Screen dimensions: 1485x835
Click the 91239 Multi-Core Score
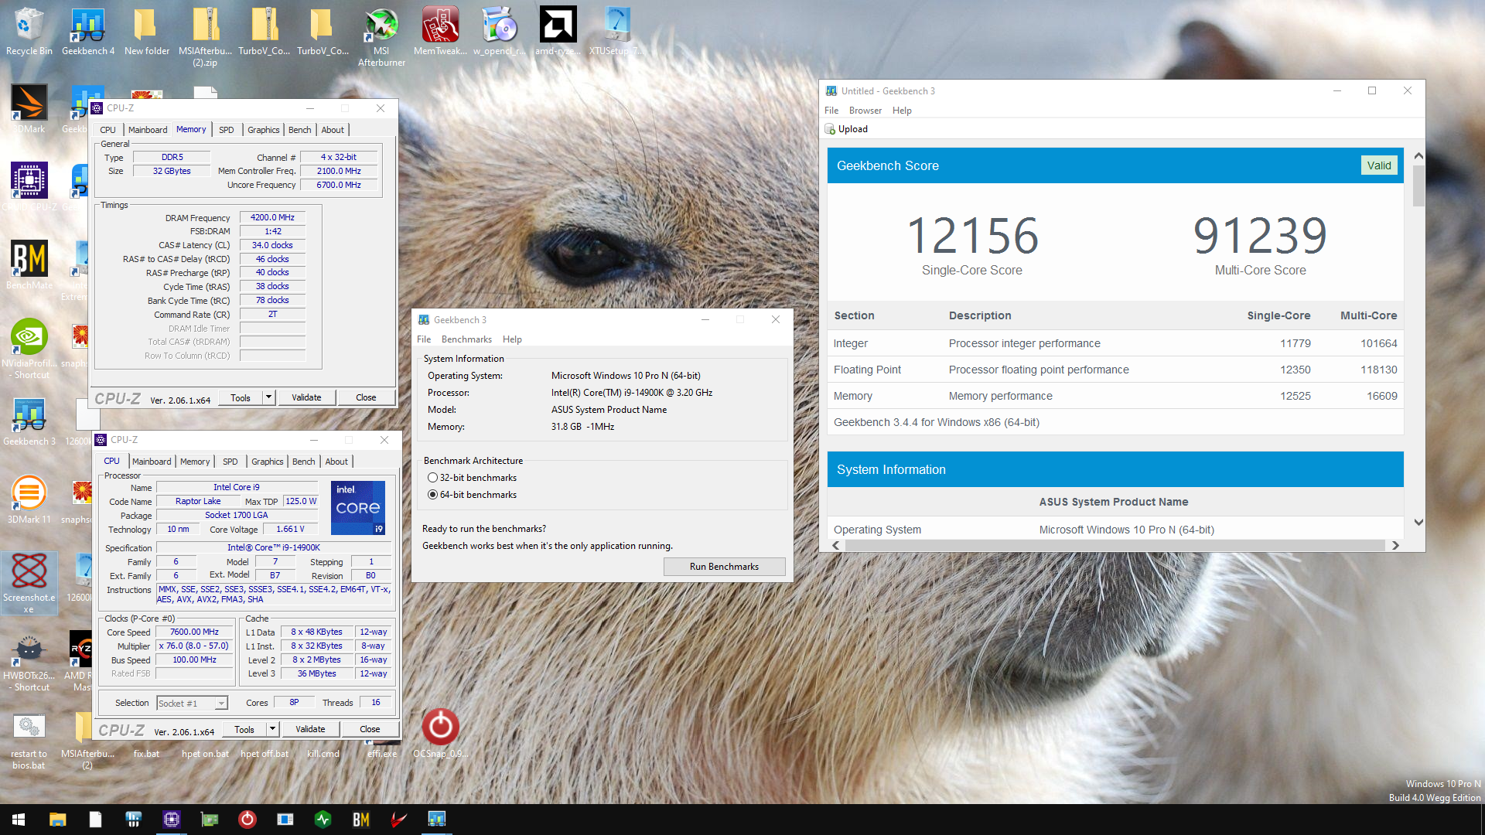(x=1260, y=235)
